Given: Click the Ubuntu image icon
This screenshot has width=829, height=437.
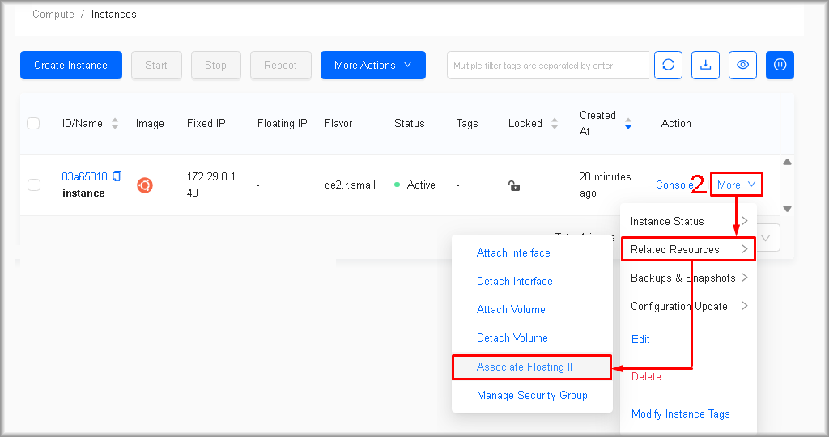Looking at the screenshot, I should [x=145, y=185].
